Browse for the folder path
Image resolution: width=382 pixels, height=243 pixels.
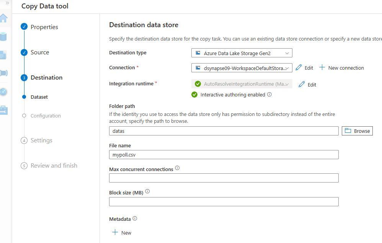click(357, 131)
